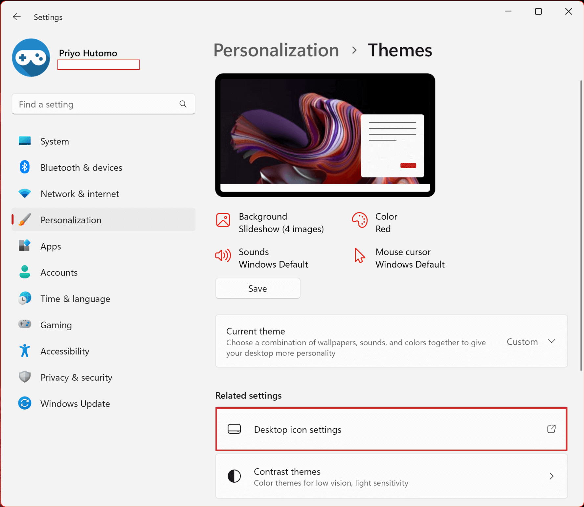Click the Accounts person icon

point(25,272)
